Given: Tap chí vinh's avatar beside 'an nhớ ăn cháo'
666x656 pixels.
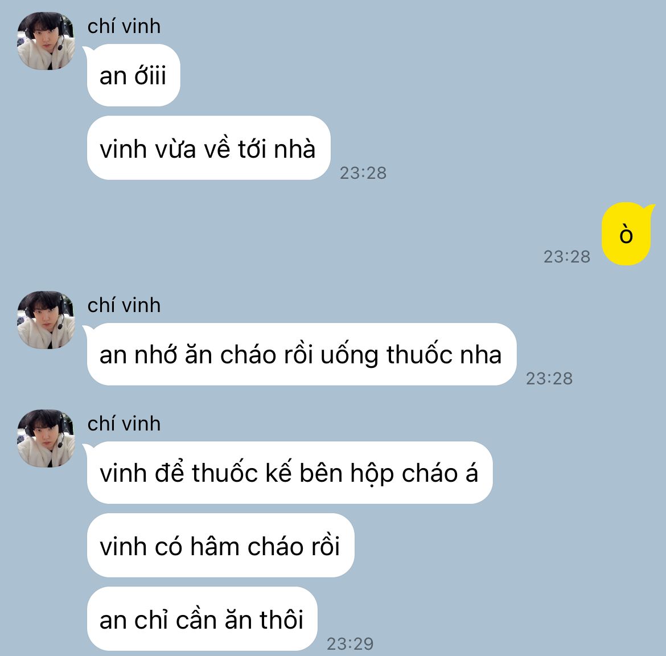Looking at the screenshot, I should click(46, 320).
